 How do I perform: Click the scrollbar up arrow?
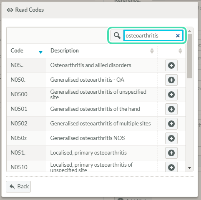(190, 31)
